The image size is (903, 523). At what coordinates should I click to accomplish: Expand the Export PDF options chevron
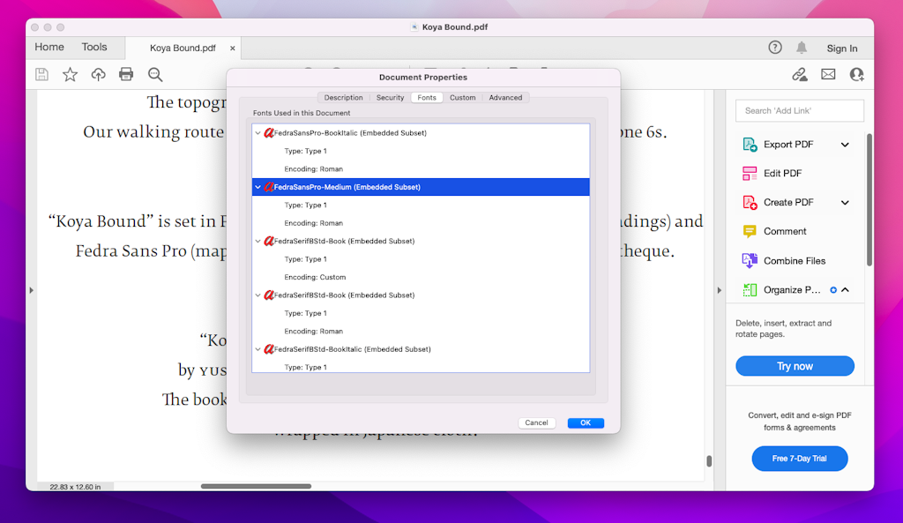click(845, 144)
